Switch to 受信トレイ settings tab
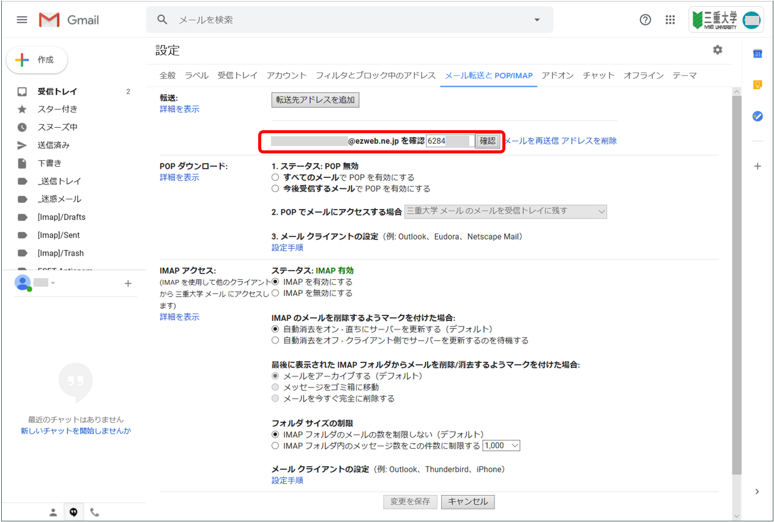The height and width of the screenshot is (522, 774). [237, 76]
